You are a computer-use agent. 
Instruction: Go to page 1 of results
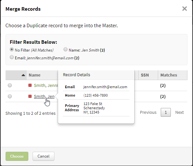166,112
